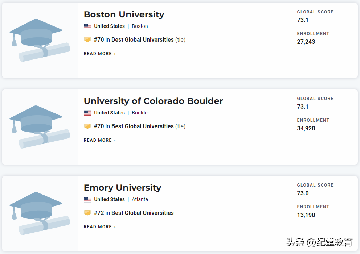
Task: Click Boston University graduation cap icon
Action: click(40, 40)
